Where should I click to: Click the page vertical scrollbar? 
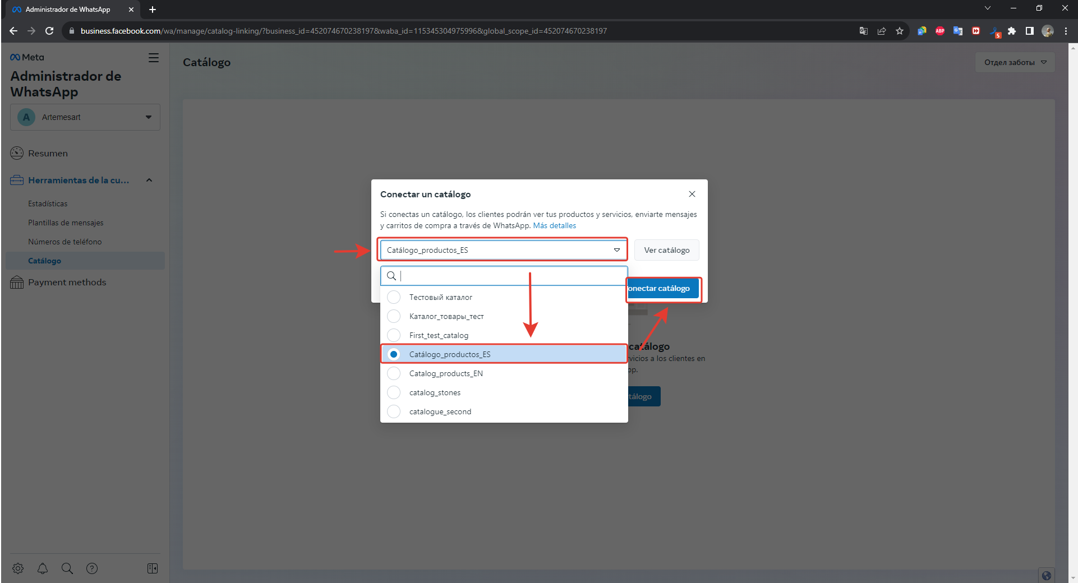(x=1073, y=313)
